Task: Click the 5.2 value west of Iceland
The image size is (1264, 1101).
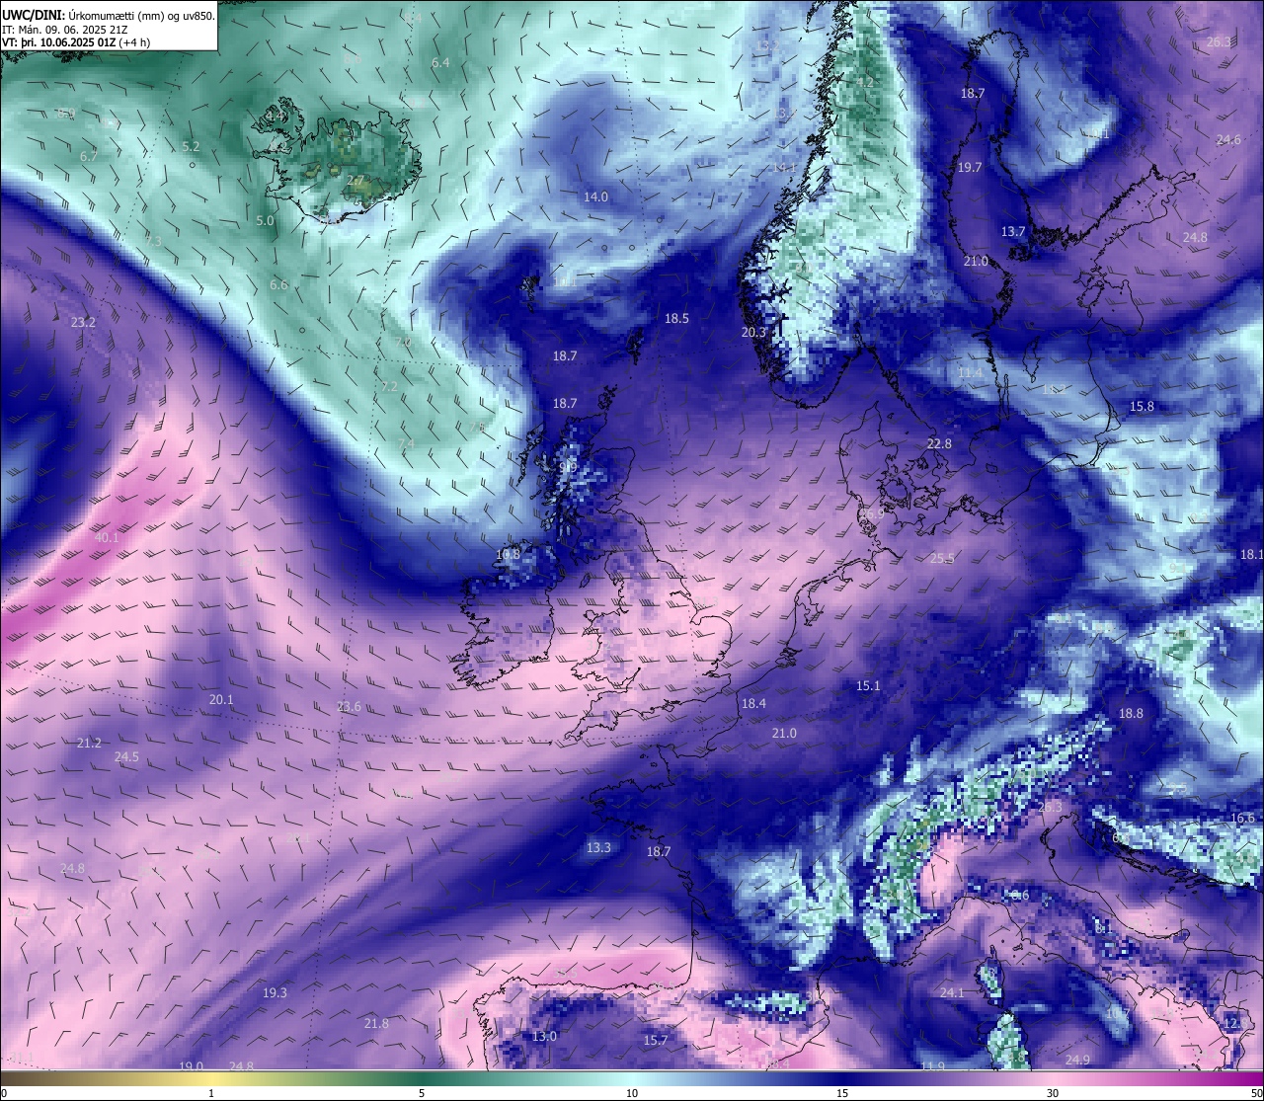Action: click(x=192, y=146)
